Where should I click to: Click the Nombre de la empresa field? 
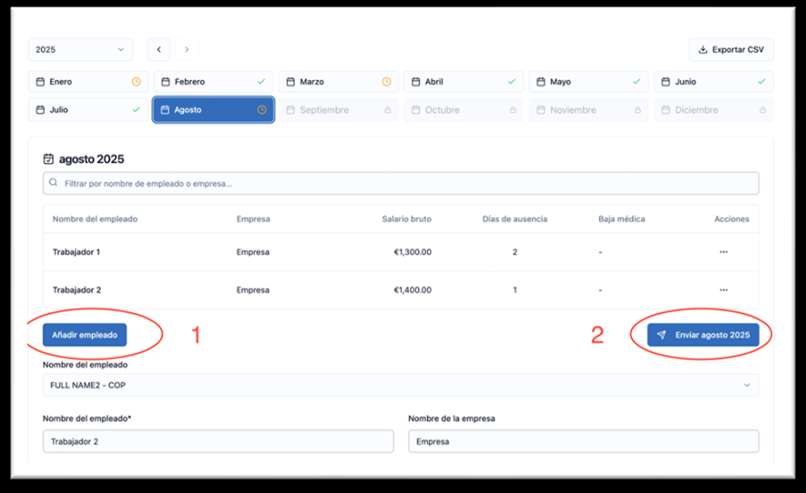(x=583, y=441)
